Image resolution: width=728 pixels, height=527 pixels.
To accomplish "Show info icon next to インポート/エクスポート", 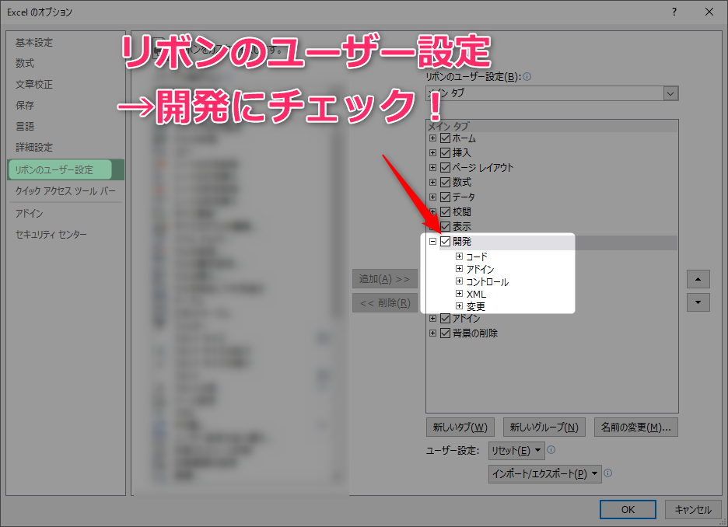I will click(x=607, y=473).
